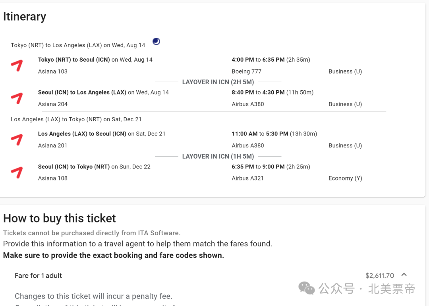Click the Economy (Y) cabin label
The width and height of the screenshot is (429, 306).
point(345,178)
